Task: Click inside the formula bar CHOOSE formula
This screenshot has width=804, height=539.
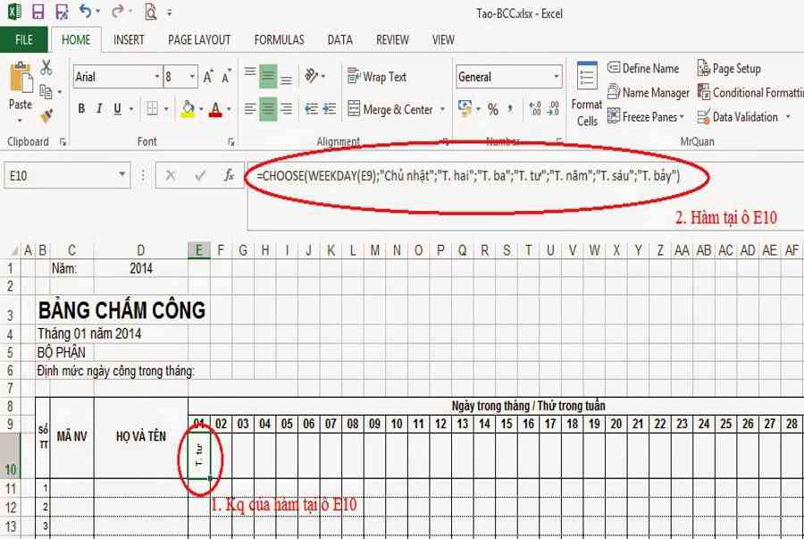Action: 467,175
